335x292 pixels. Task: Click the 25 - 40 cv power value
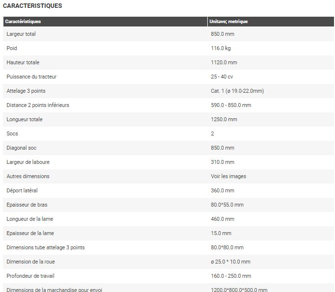[222, 77]
